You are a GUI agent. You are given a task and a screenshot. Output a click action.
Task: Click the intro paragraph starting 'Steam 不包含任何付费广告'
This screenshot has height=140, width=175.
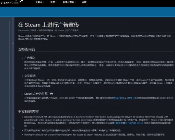94,38
